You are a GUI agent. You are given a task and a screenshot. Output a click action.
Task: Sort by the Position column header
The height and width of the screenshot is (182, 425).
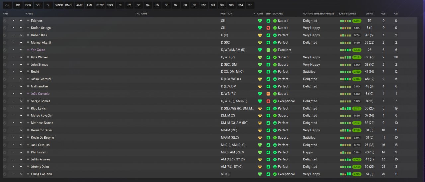pos(226,14)
